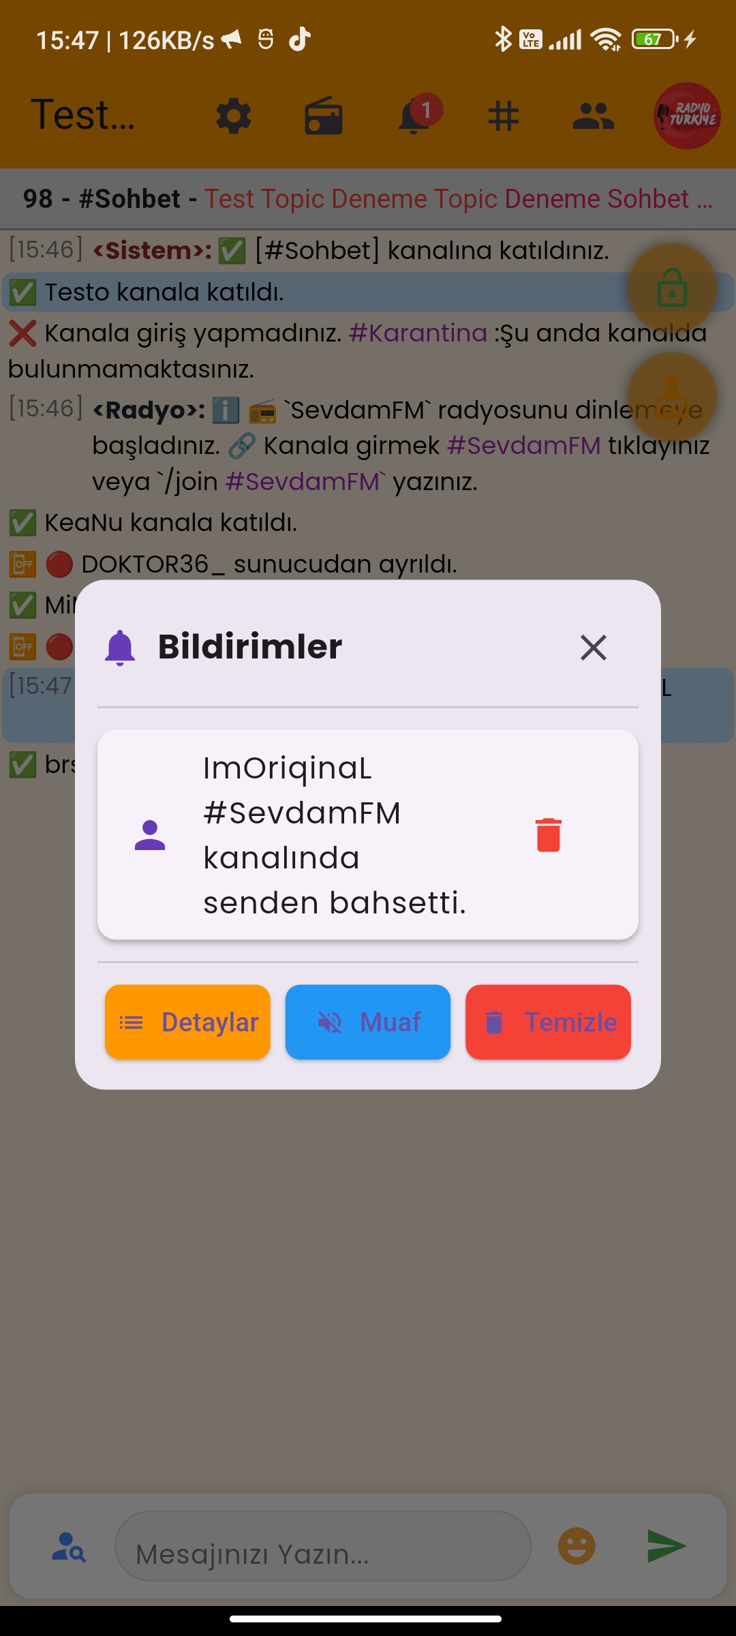Close the Bildirimler dialog
736x1636 pixels.
(594, 648)
